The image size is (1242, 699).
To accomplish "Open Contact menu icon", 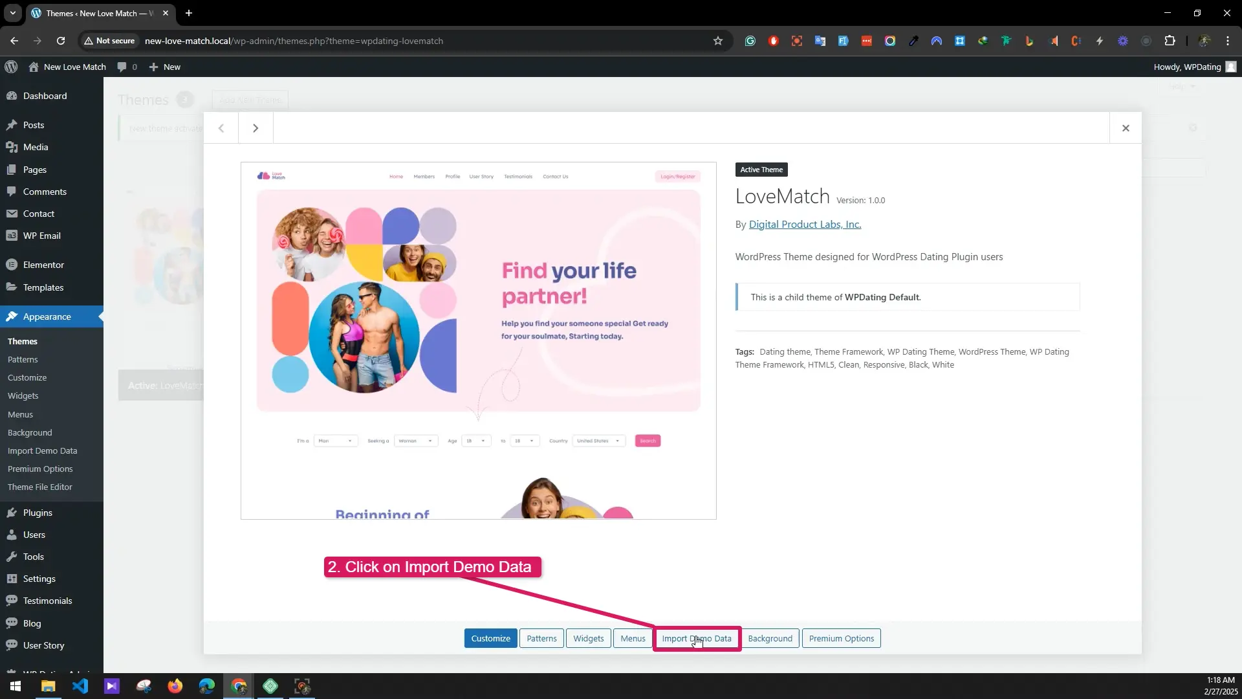I will [x=12, y=214].
